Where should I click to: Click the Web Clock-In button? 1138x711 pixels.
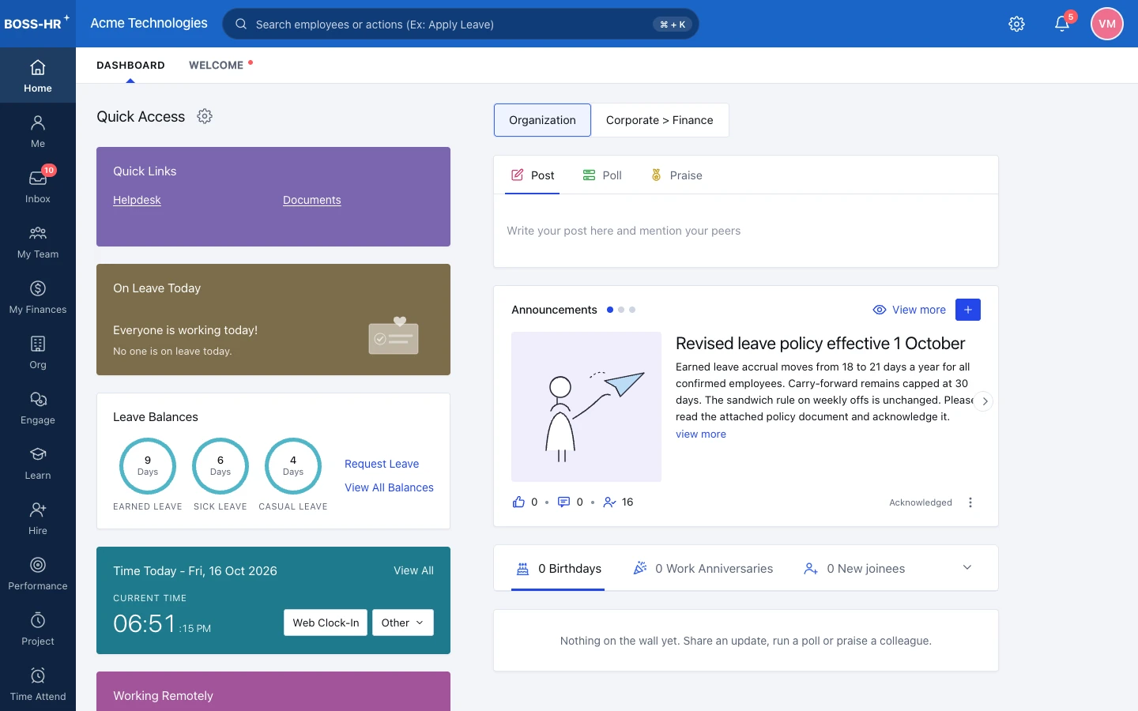coord(326,623)
